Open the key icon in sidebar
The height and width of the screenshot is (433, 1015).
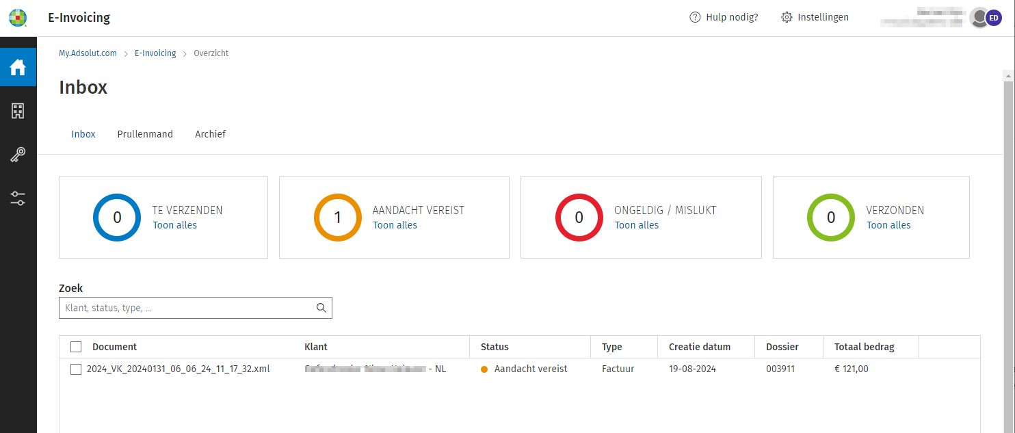[18, 155]
